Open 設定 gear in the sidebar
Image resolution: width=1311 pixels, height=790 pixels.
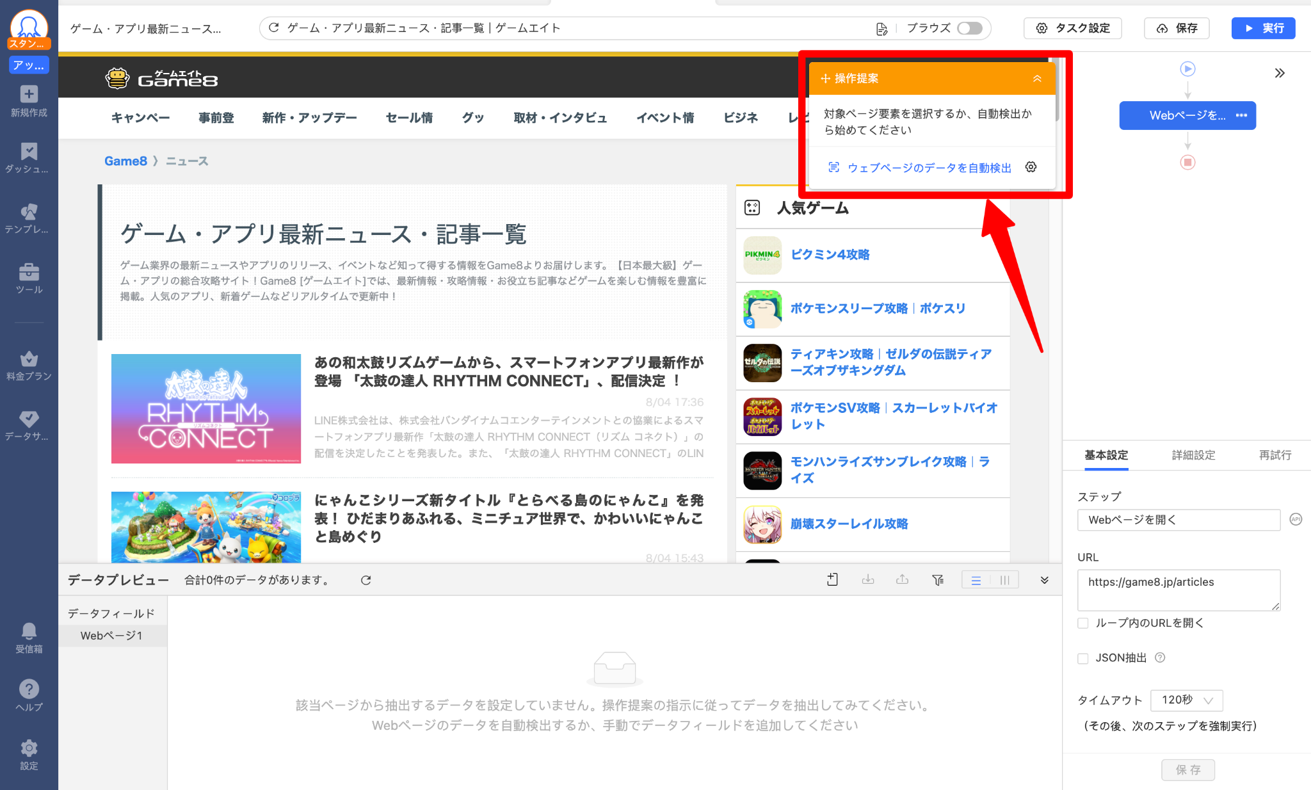pyautogui.click(x=29, y=755)
